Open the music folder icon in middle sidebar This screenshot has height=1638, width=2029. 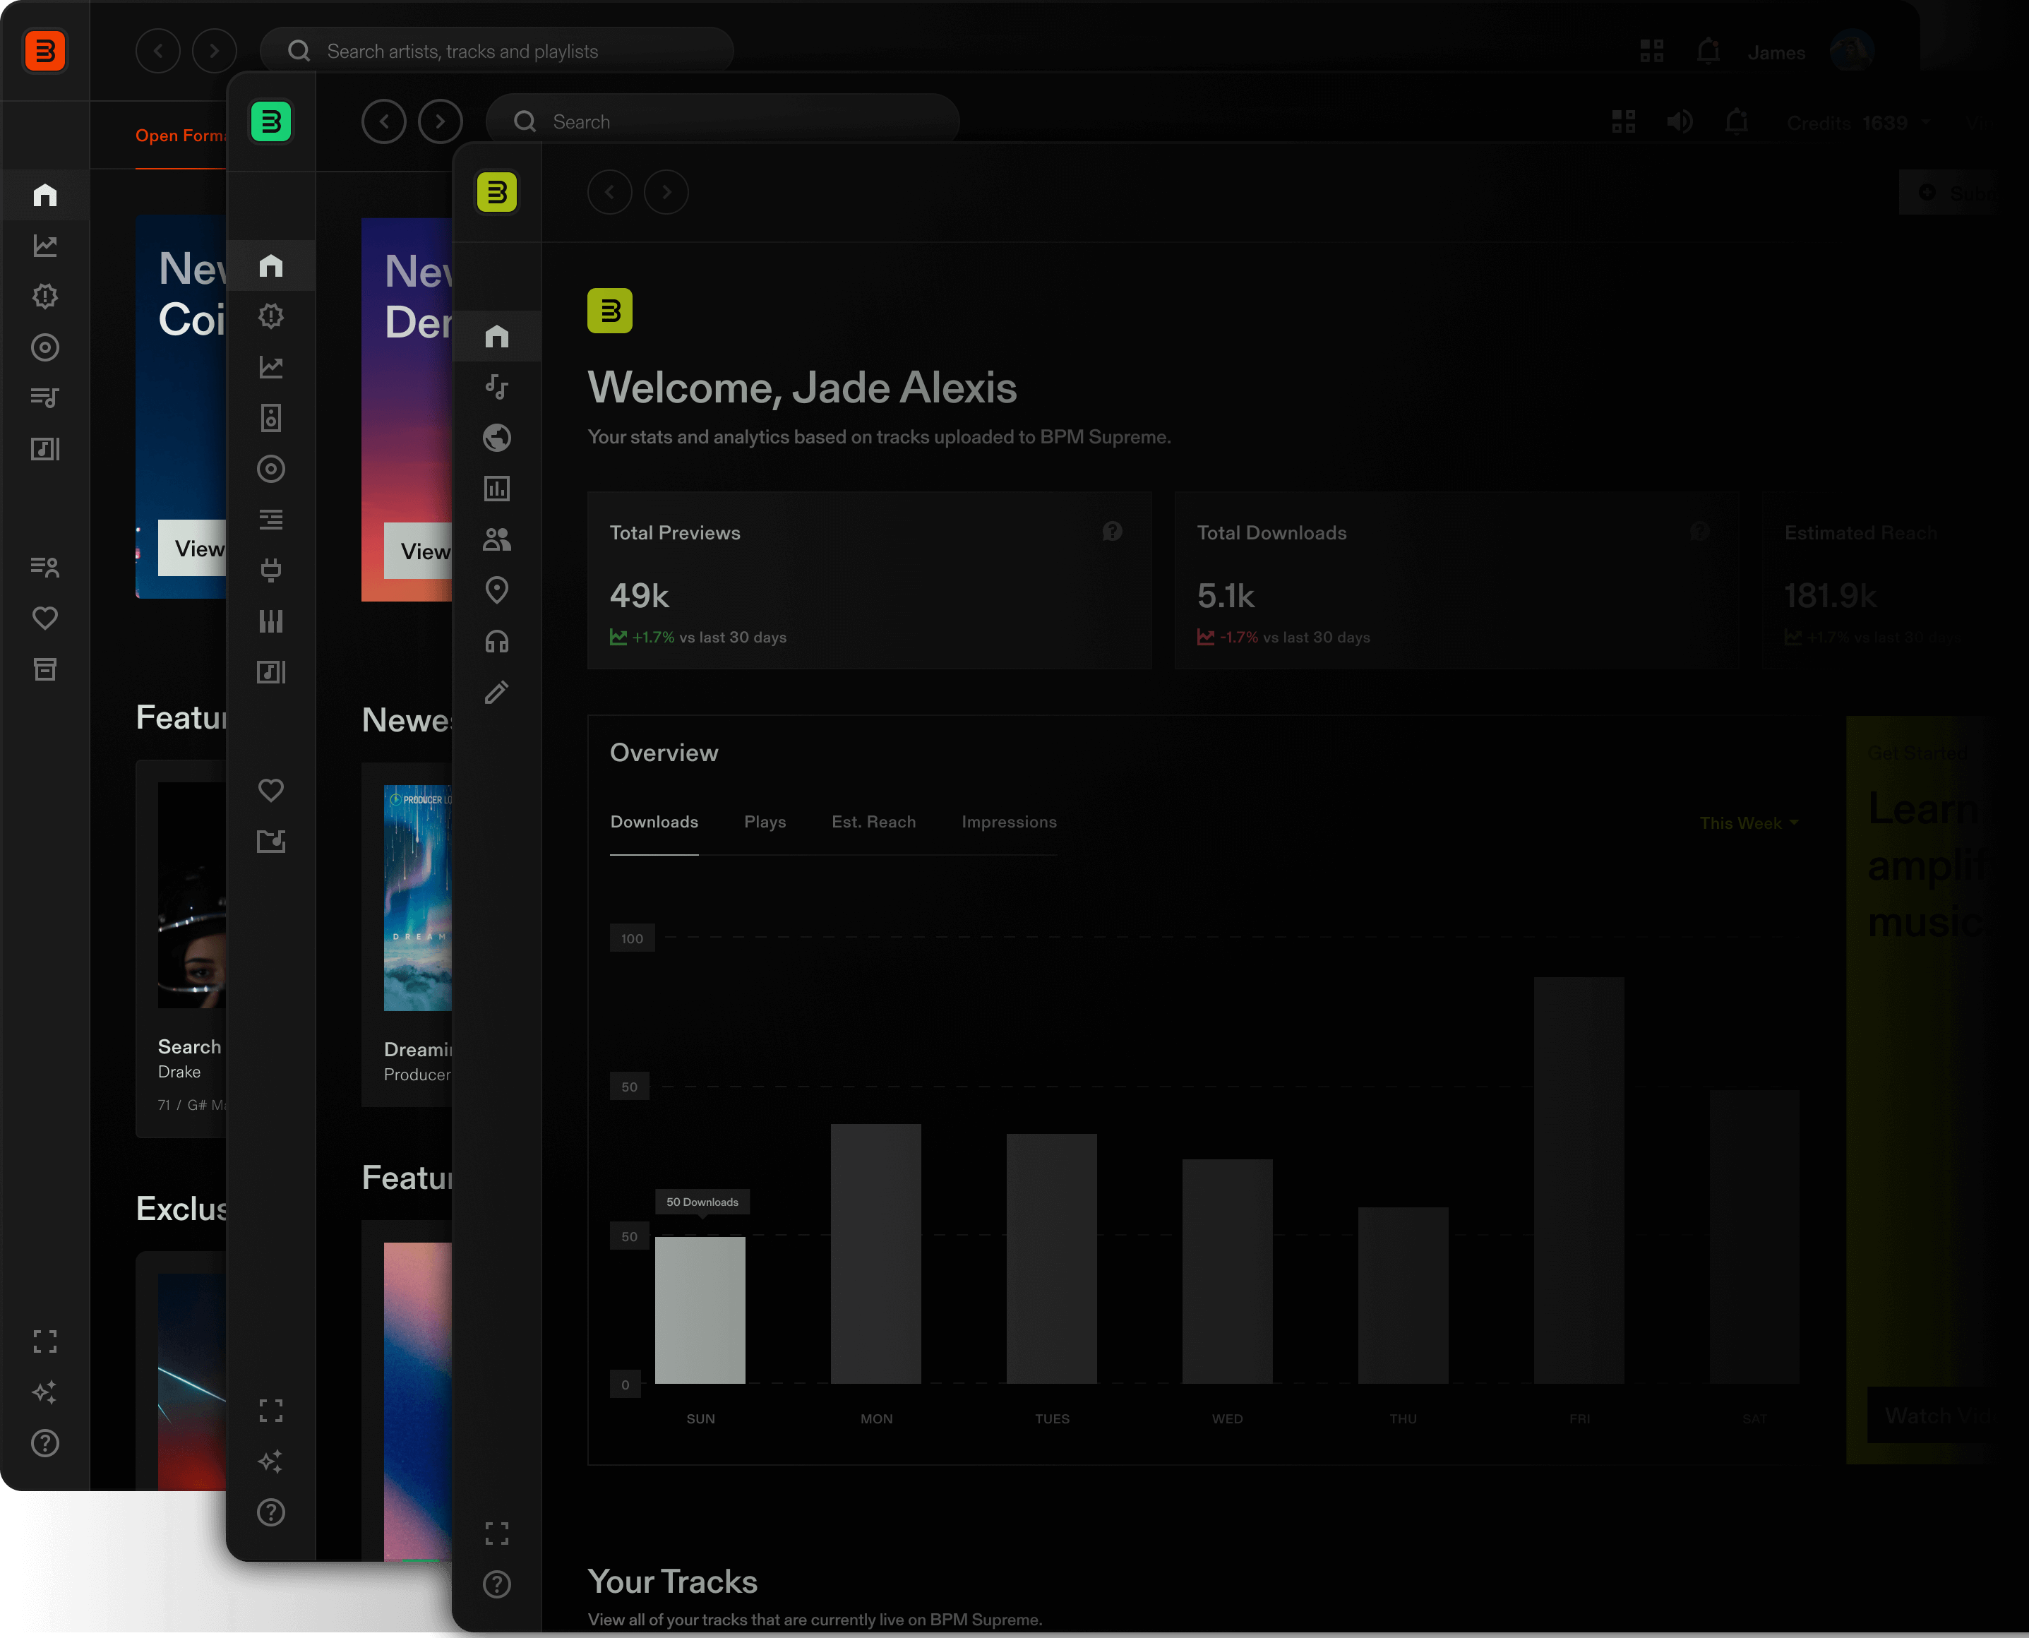(270, 841)
